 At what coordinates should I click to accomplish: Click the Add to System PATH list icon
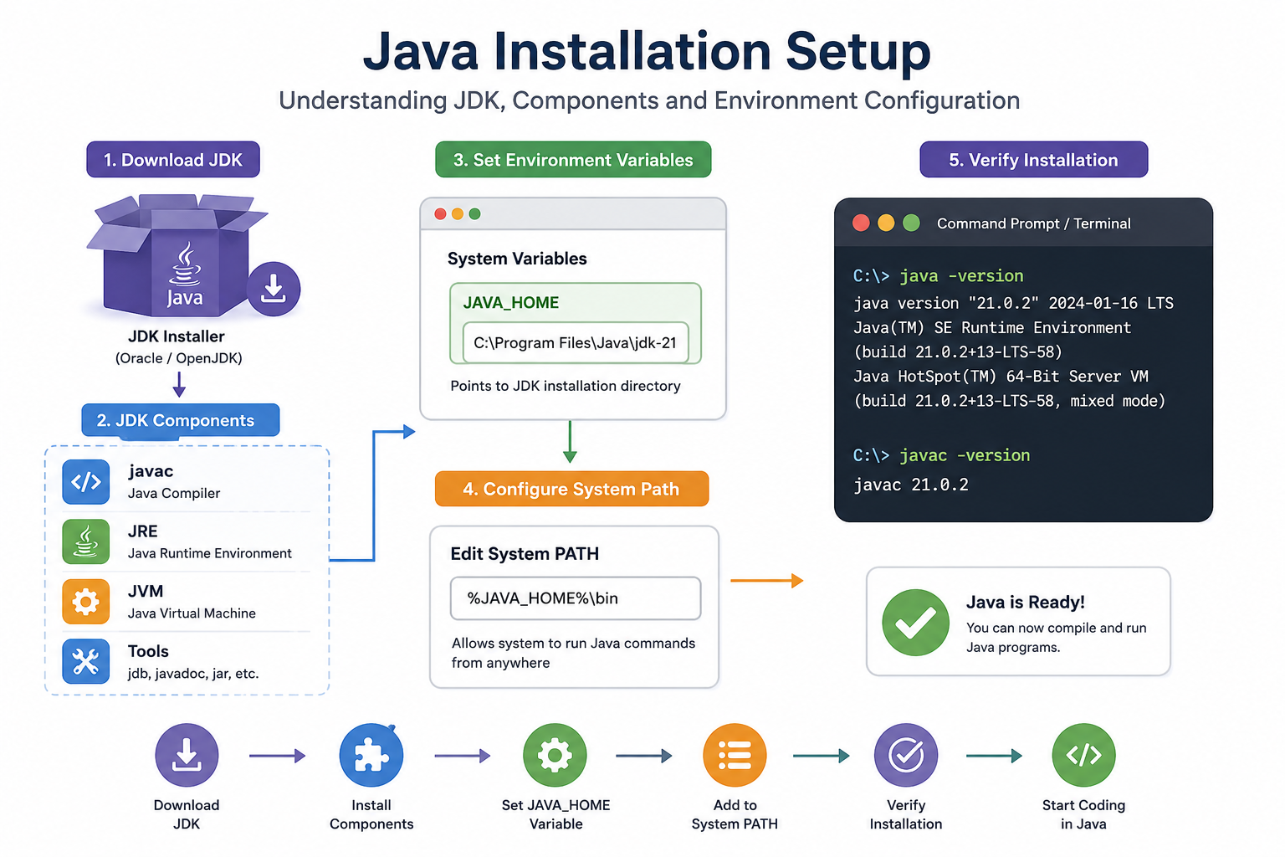(x=735, y=755)
